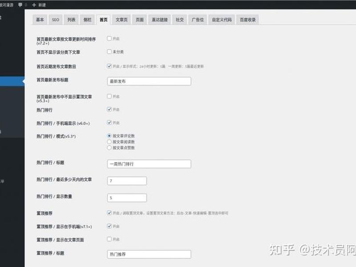Enable 首页最新文章按文章更新时间排序 checkbox
356x267 pixels.
point(109,38)
